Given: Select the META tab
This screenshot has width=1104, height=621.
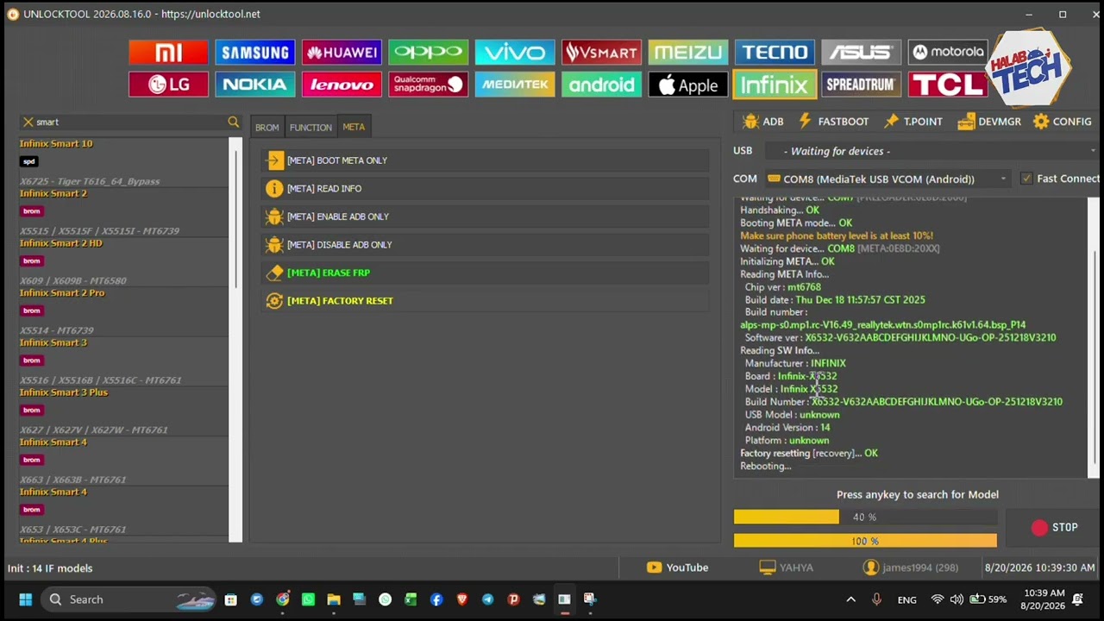Looking at the screenshot, I should (x=354, y=127).
